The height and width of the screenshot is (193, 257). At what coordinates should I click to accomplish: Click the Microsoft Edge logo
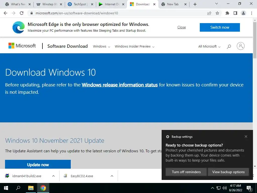click(x=19, y=27)
